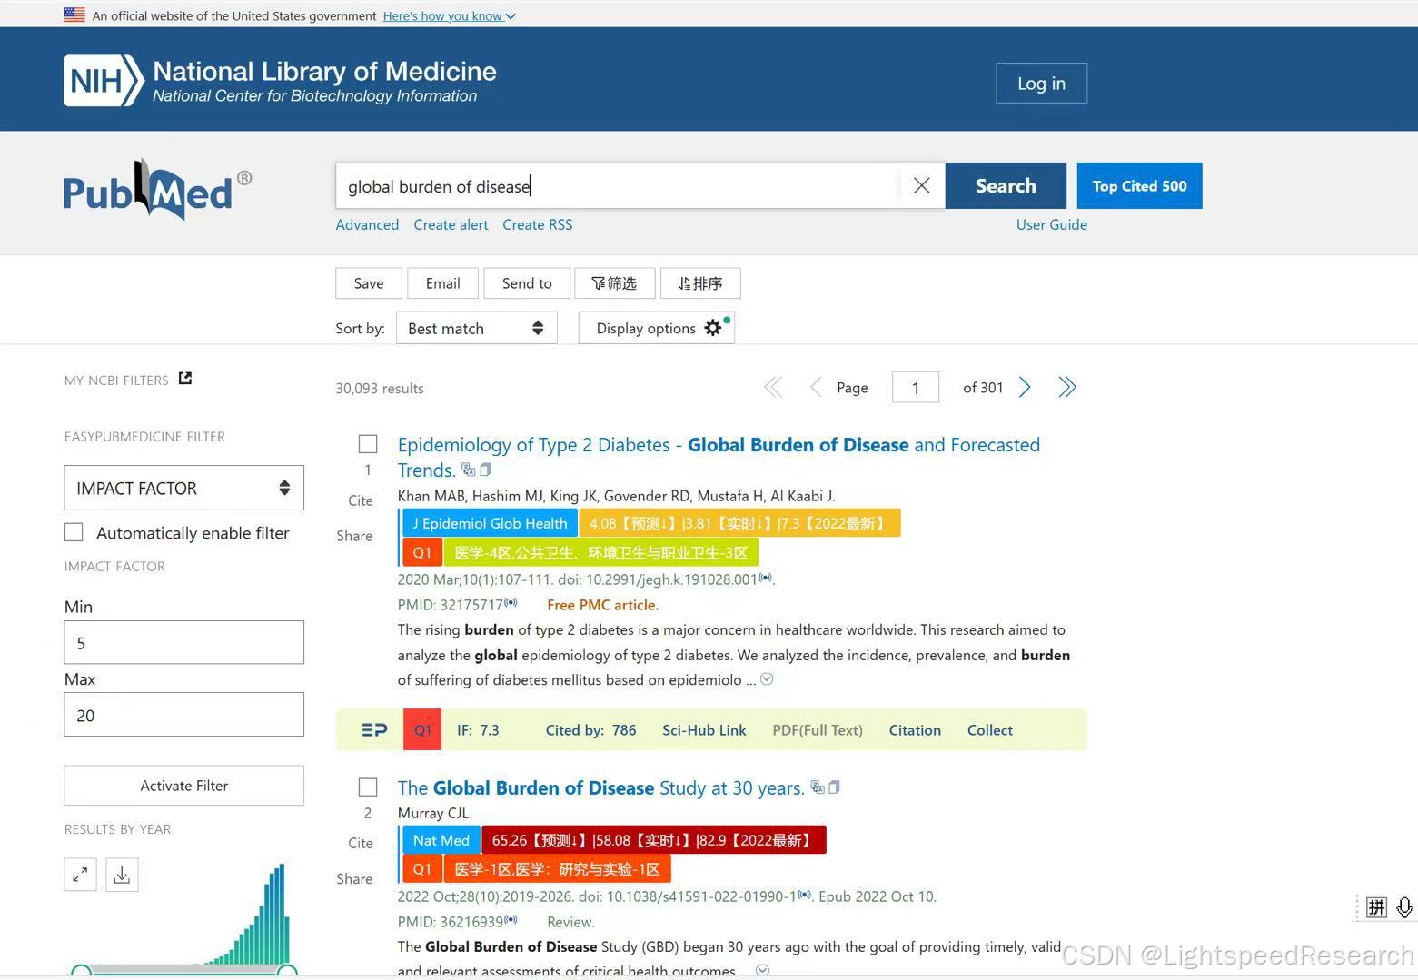
Task: Click Cite for result 1
Action: [x=361, y=500]
